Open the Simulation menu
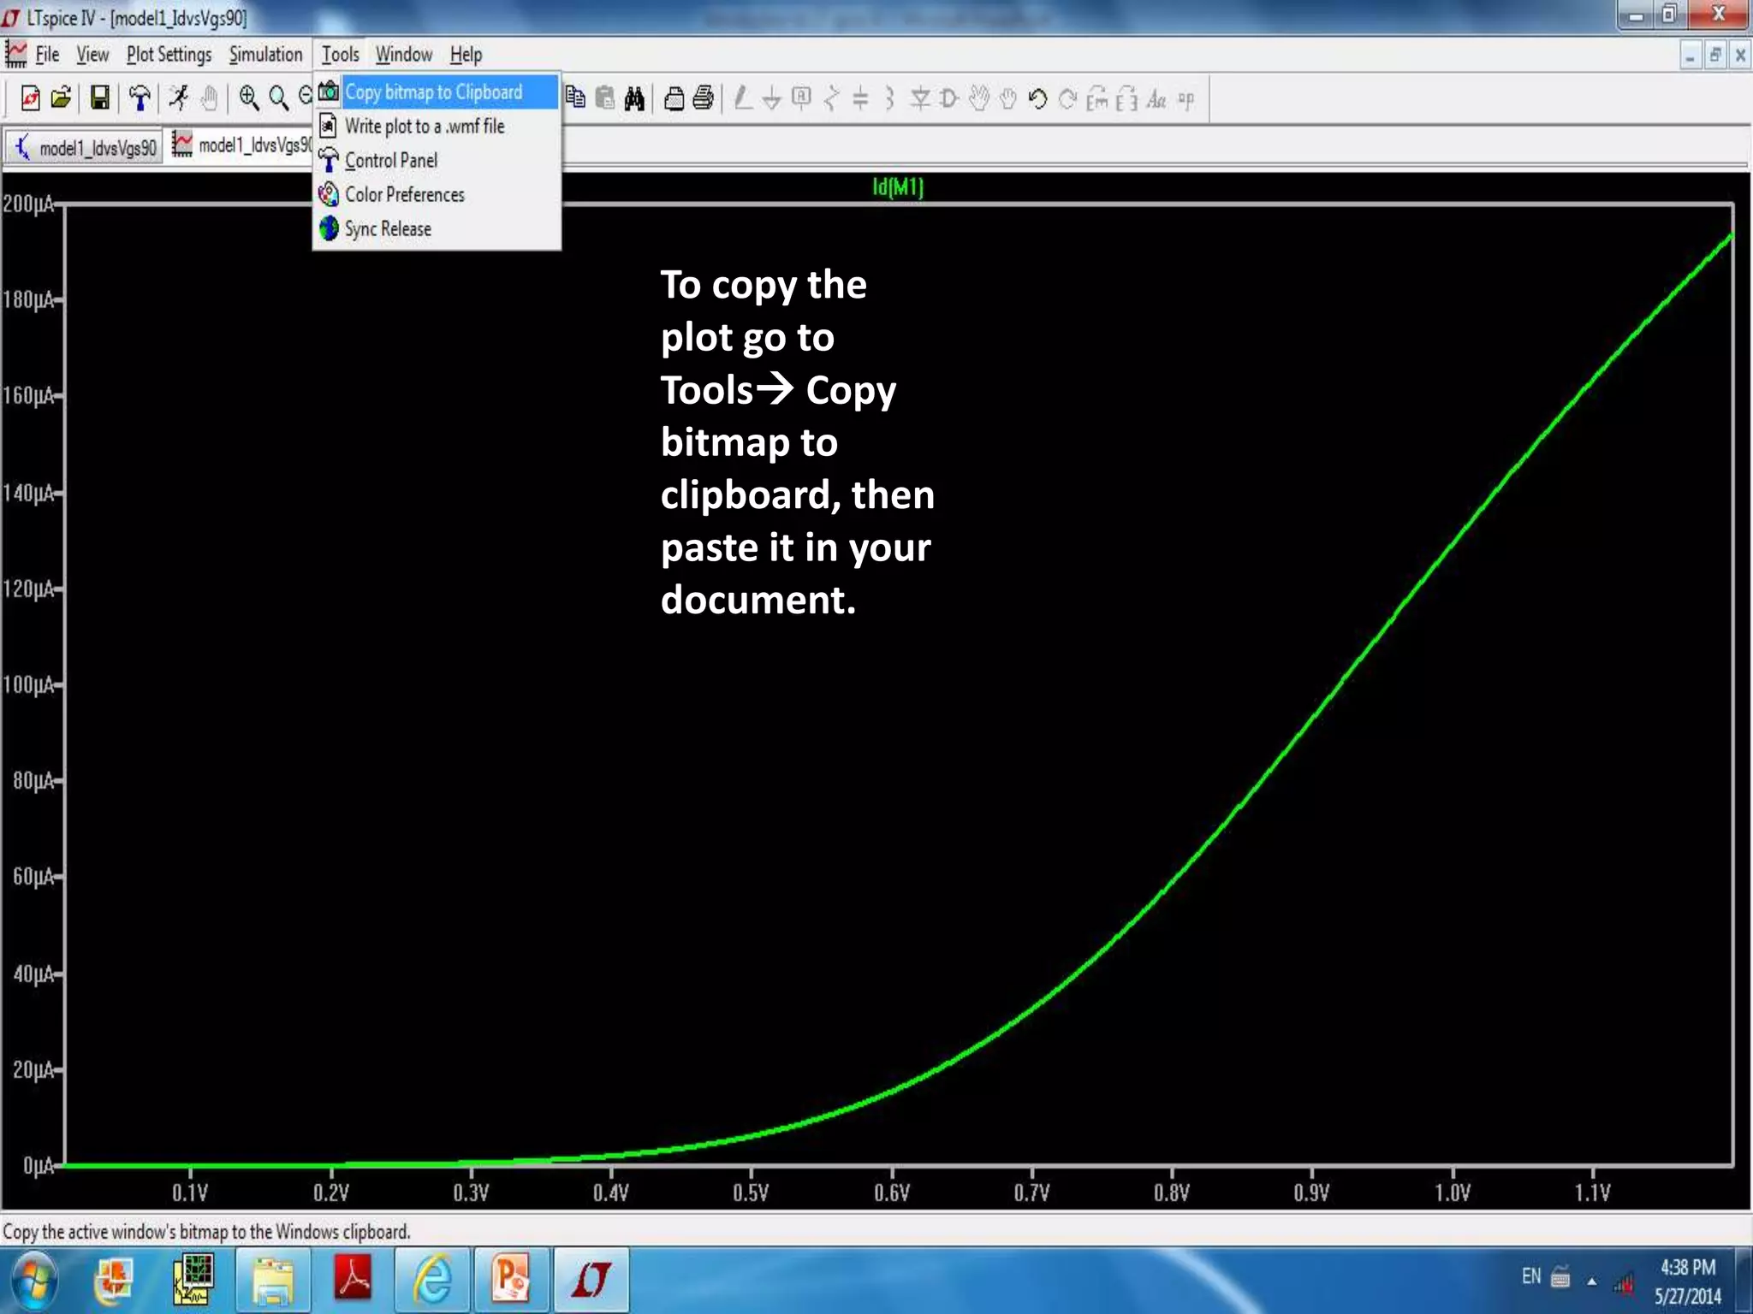Screen dimensions: 1753x1314 [265, 55]
